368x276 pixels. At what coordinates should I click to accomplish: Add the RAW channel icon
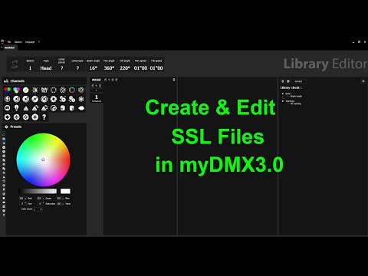tap(44, 90)
